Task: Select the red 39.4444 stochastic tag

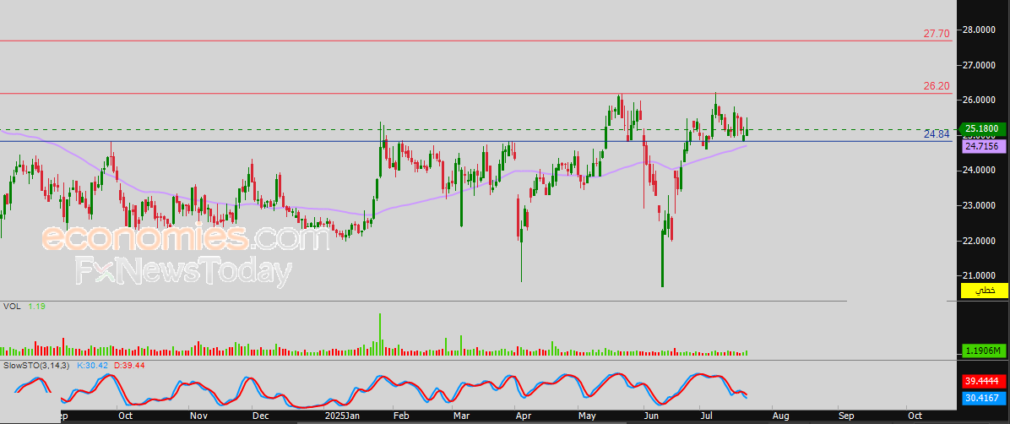Action: point(984,382)
